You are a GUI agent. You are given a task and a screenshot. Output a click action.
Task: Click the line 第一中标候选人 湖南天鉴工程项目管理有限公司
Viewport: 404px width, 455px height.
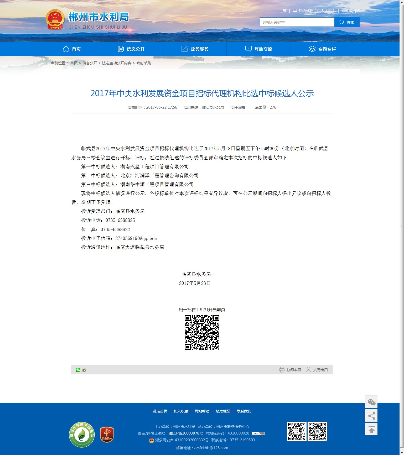pos(135,166)
